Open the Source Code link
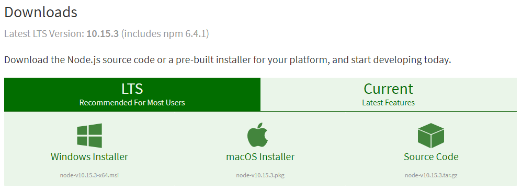The height and width of the screenshot is (194, 522). [431, 157]
